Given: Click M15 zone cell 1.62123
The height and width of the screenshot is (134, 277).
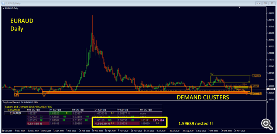Looking at the screenshot, I should [x=38, y=117].
